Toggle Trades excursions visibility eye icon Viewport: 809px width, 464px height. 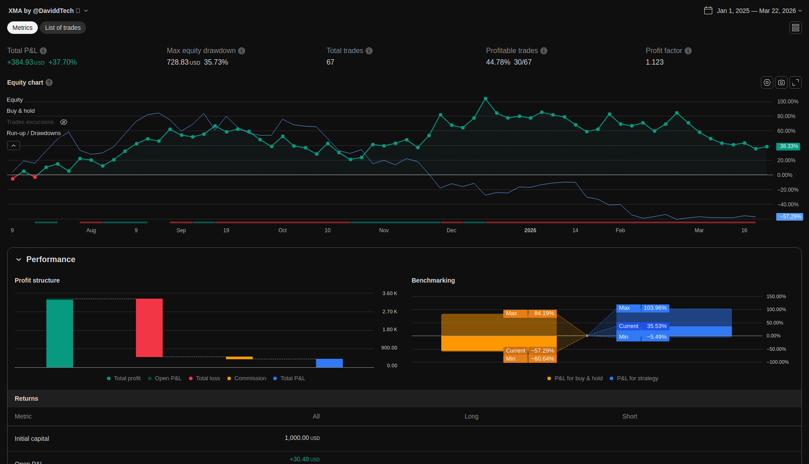[64, 122]
